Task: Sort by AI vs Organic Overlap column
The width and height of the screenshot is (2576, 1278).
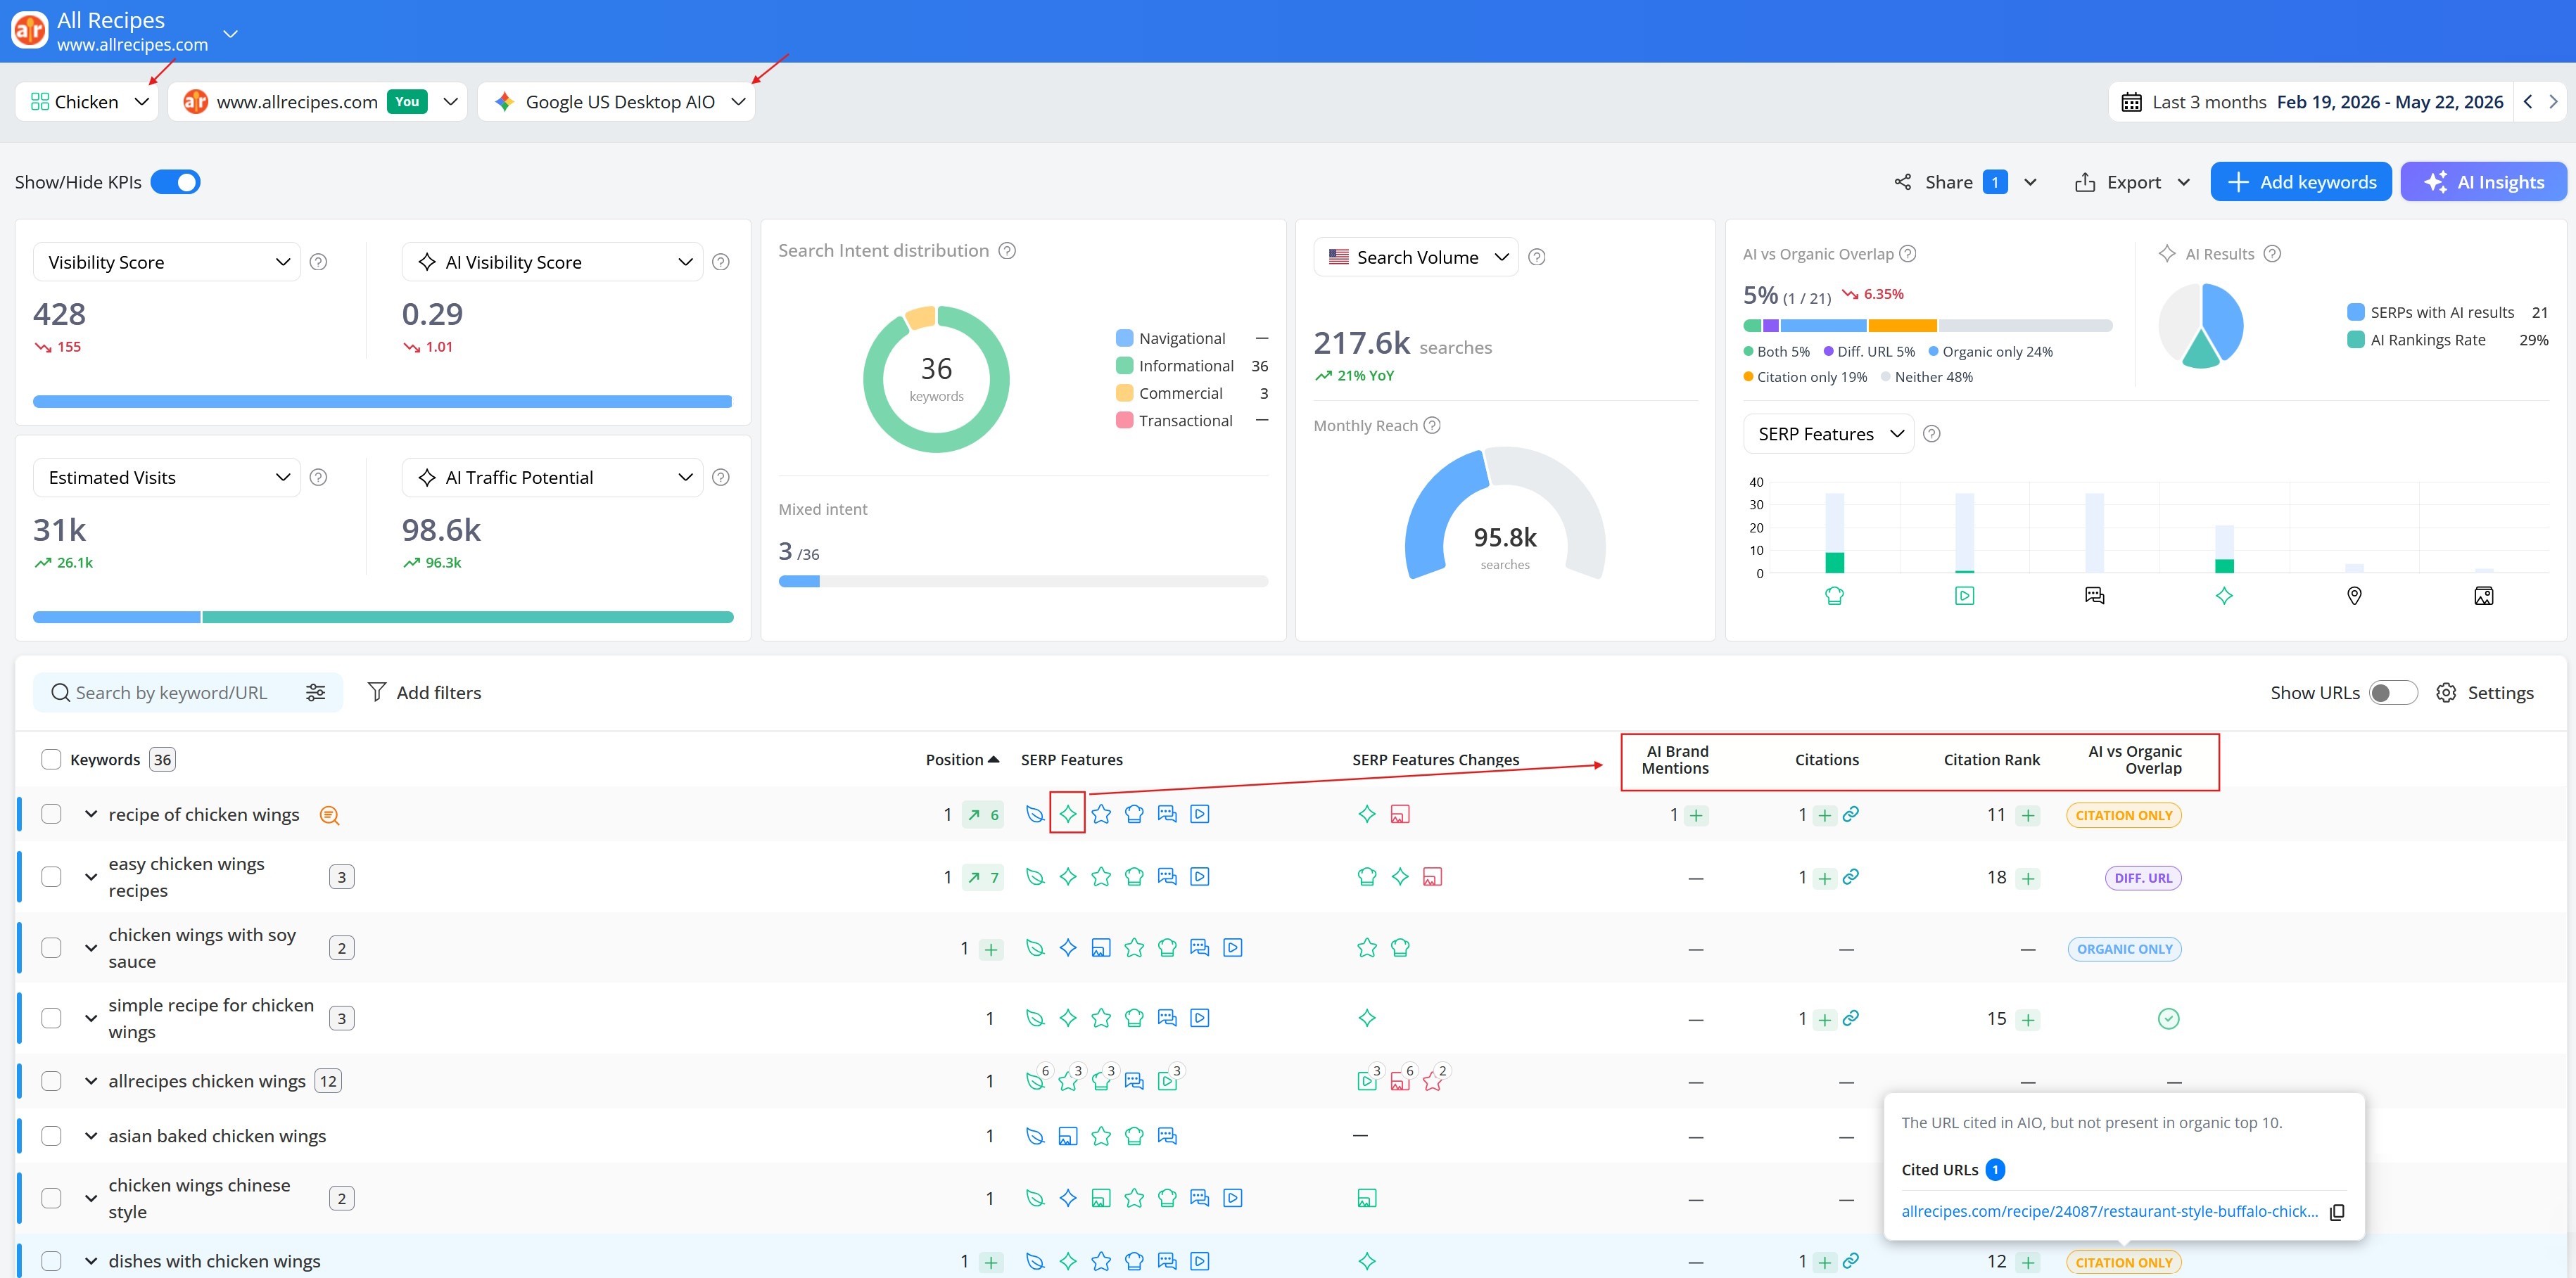Action: coord(2135,760)
